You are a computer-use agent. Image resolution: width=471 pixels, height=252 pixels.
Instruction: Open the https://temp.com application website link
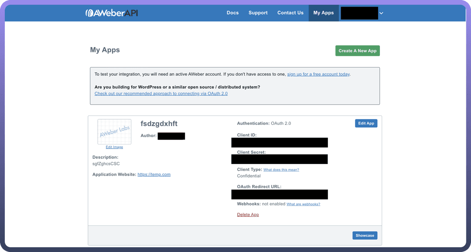pyautogui.click(x=154, y=175)
